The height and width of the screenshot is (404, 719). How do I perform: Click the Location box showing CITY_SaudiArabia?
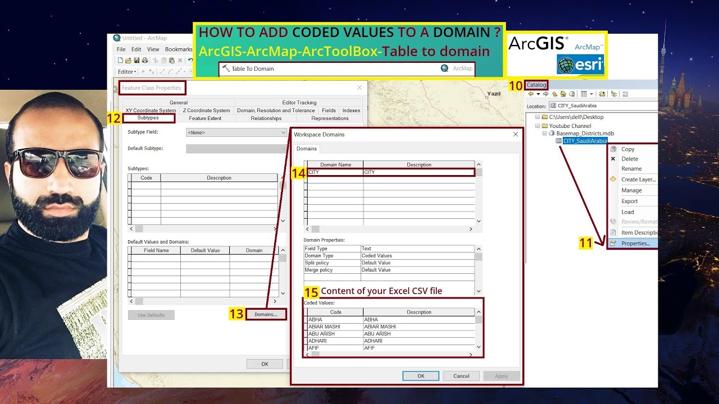603,105
